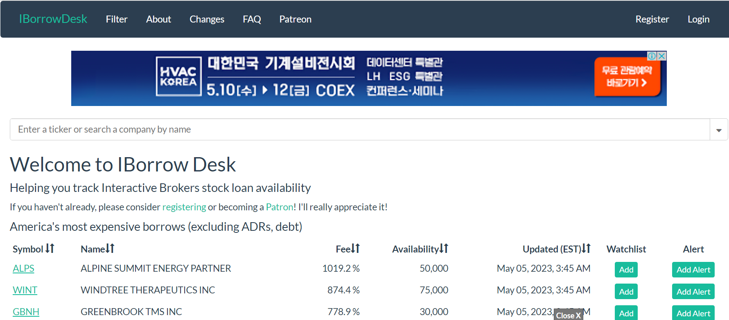Viewport: 729px width, 320px height.
Task: Open the FAQ page
Action: point(252,19)
